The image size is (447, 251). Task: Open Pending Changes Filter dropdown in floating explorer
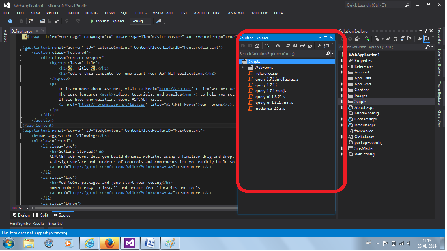282,46
